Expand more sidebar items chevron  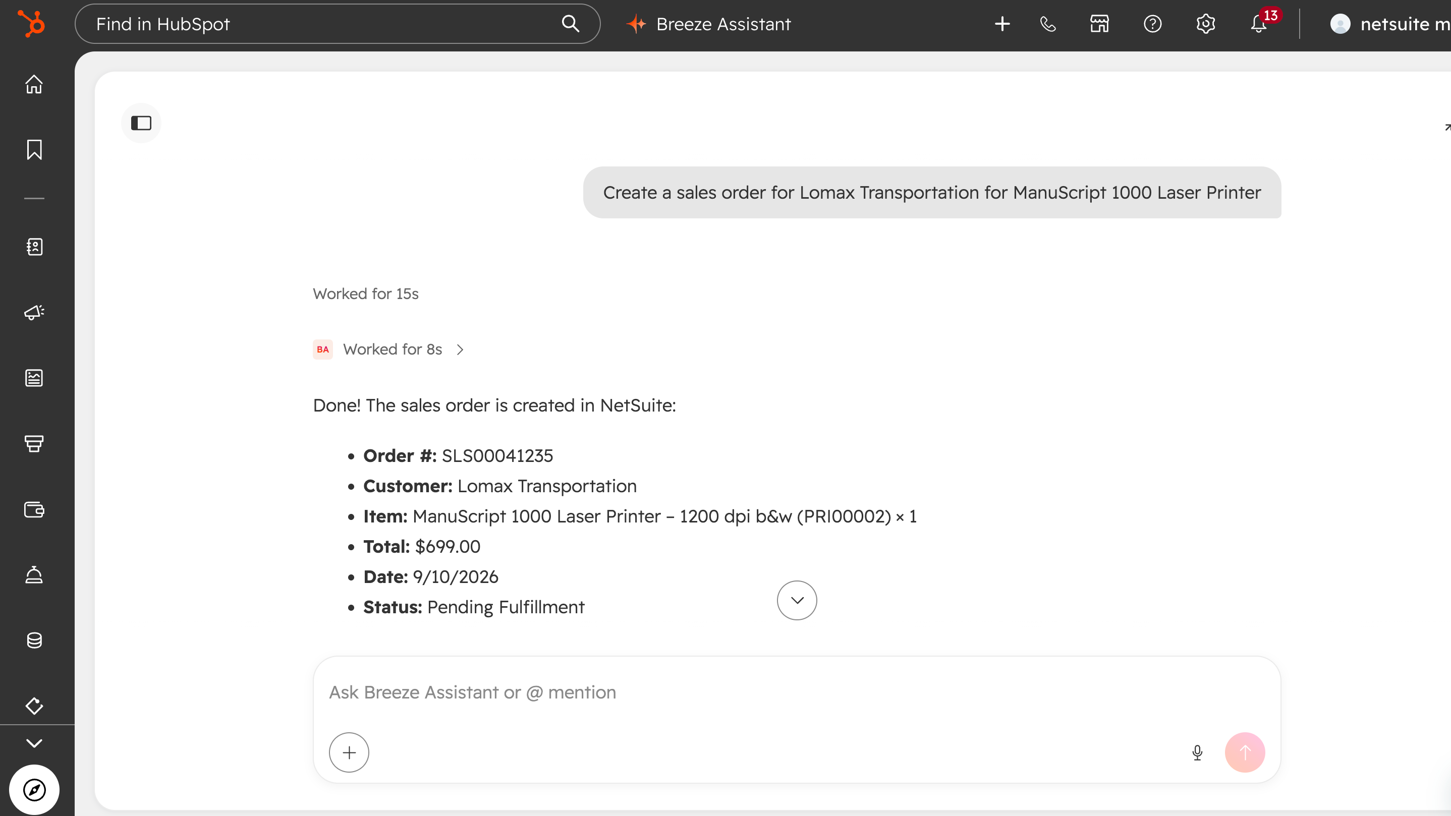click(34, 743)
